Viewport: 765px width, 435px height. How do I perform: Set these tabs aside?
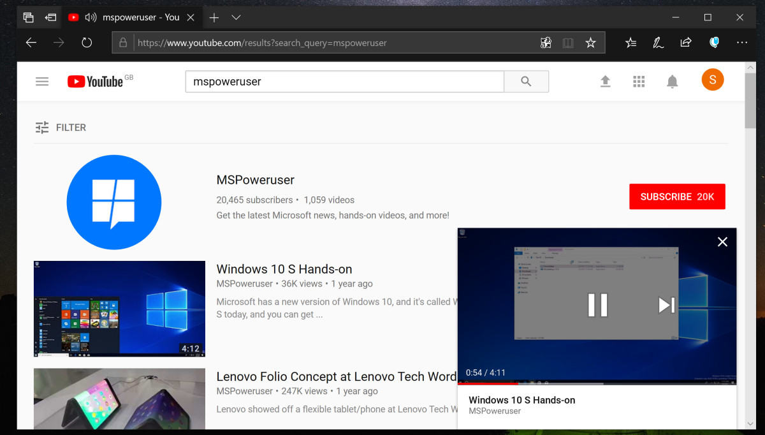click(x=51, y=17)
